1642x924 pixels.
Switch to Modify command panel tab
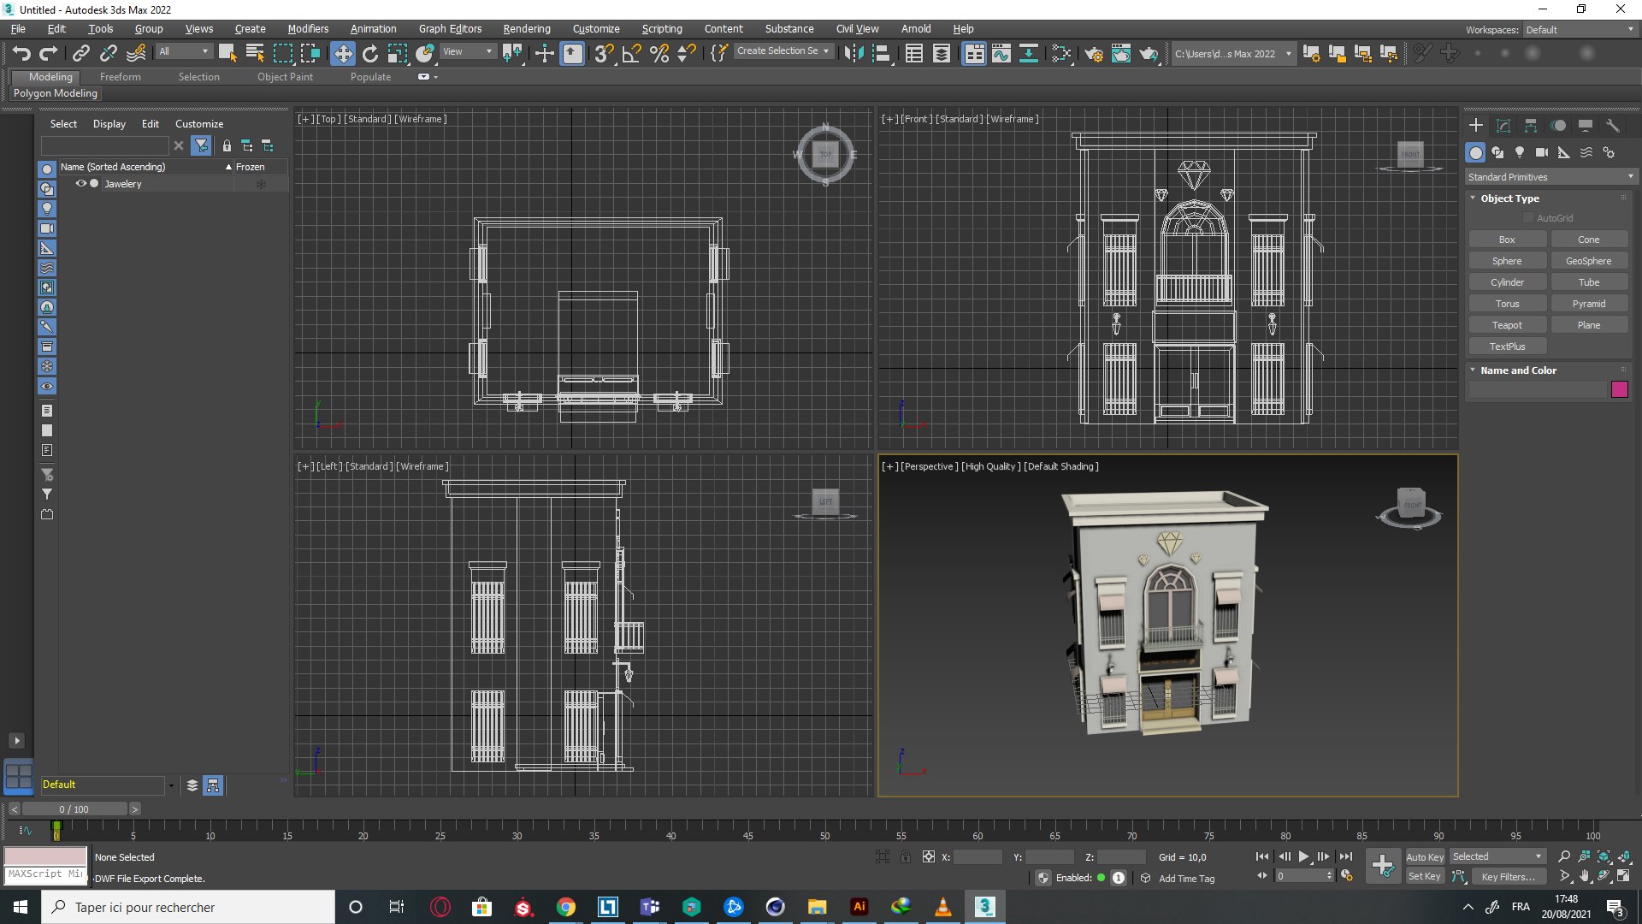click(1503, 126)
